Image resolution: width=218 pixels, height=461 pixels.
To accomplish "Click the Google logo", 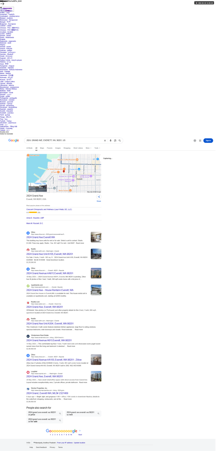I will coord(14,141).
